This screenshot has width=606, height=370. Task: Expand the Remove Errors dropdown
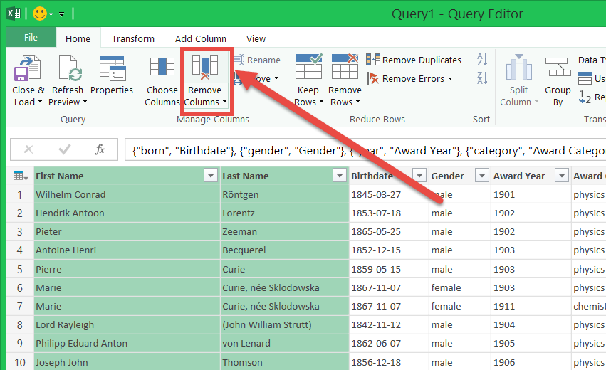click(x=451, y=79)
